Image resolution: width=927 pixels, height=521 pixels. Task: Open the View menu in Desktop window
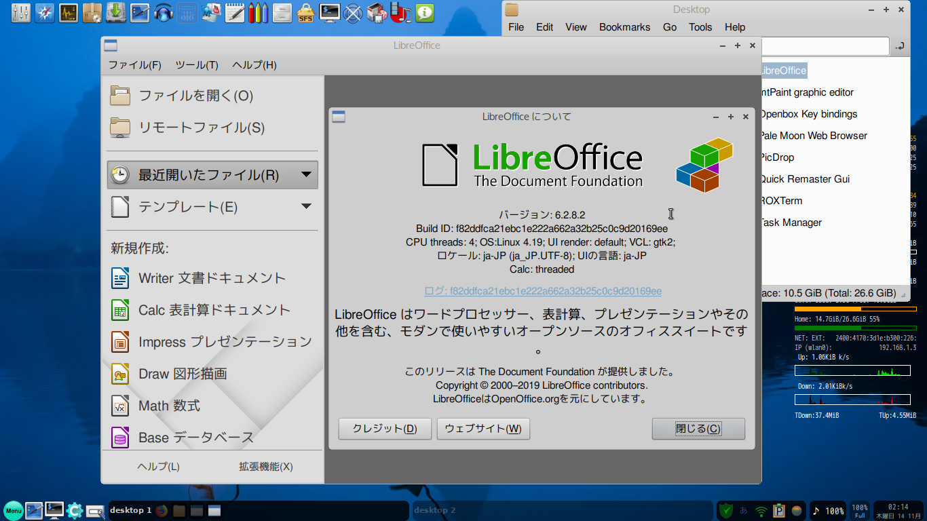click(x=576, y=27)
